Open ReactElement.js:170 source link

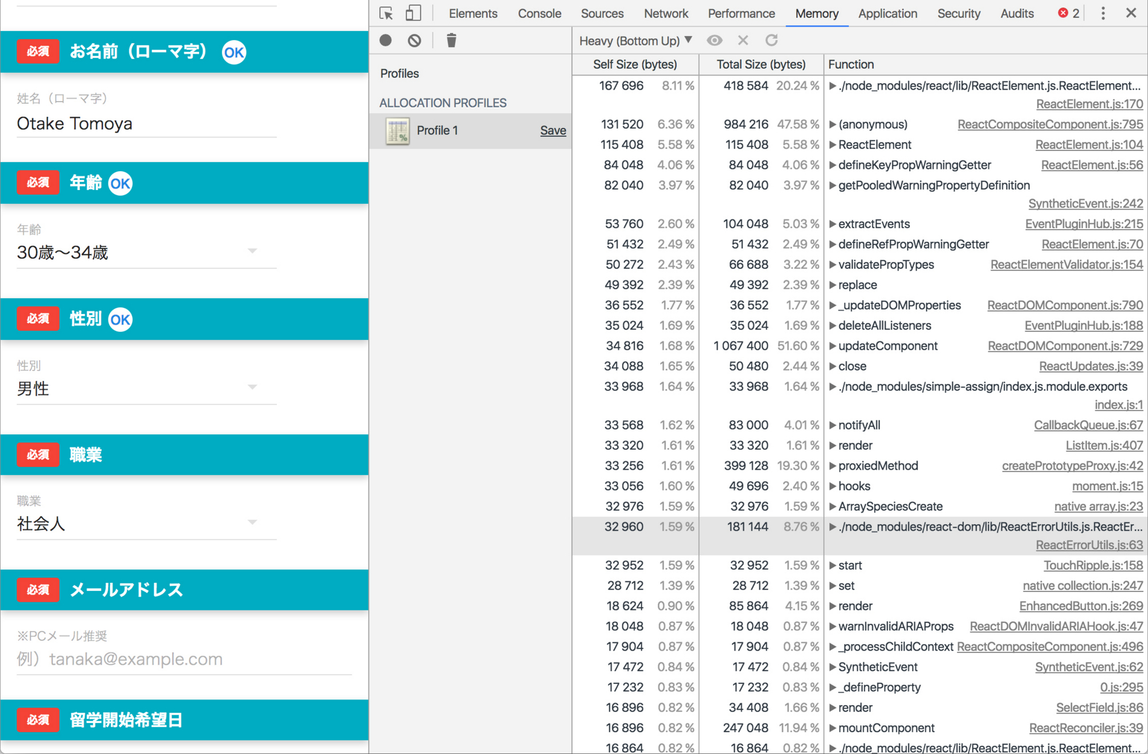point(1089,104)
